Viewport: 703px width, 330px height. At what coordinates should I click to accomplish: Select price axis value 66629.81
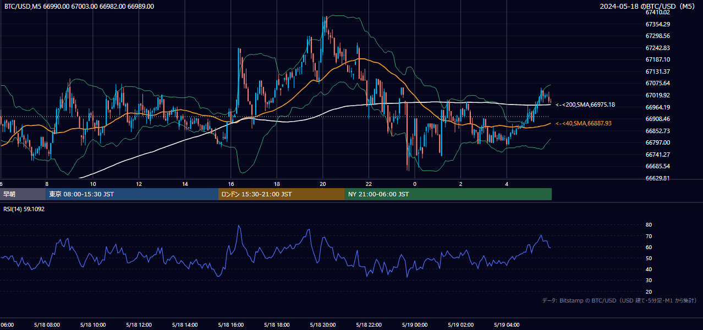coord(658,178)
